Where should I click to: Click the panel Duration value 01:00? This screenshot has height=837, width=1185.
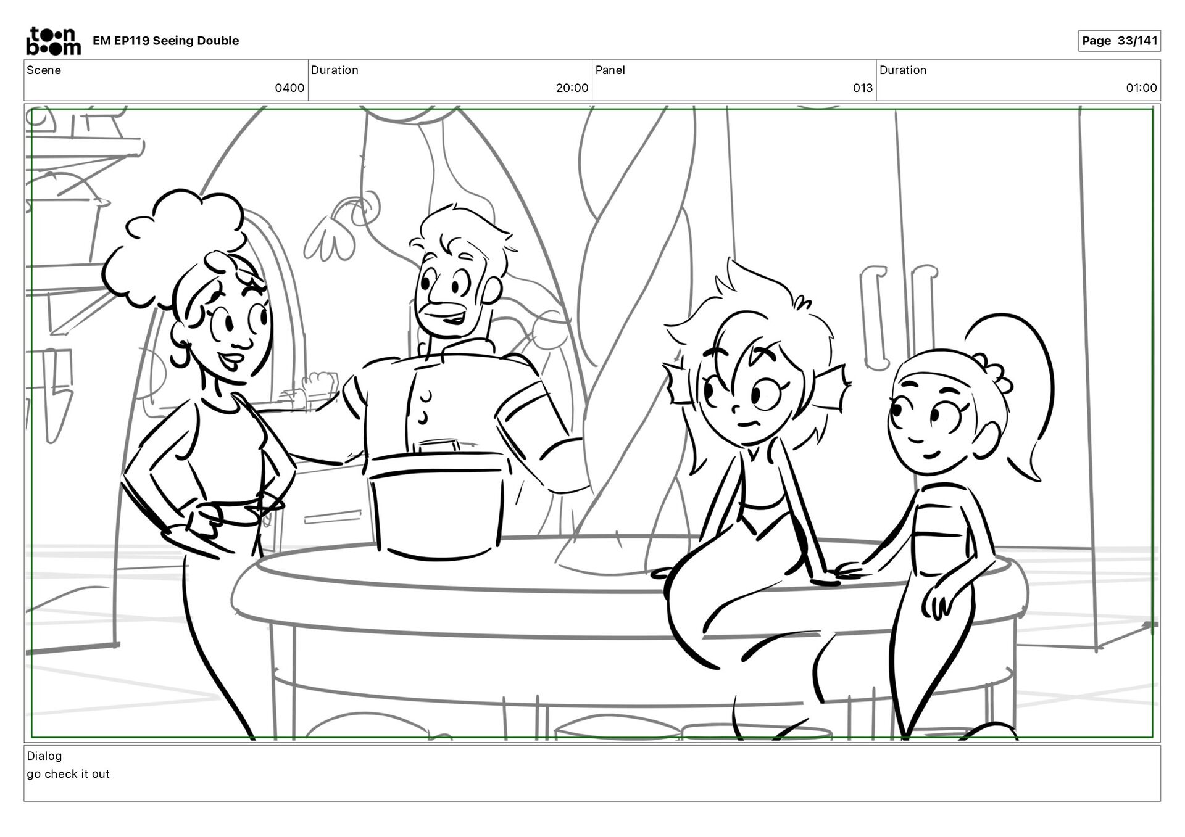(x=1141, y=88)
